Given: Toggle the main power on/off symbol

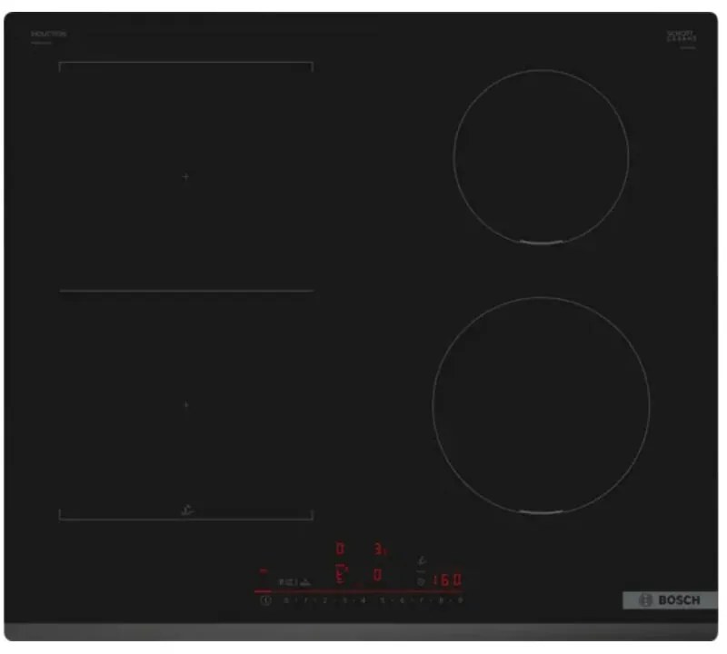Looking at the screenshot, I should pos(266,600).
